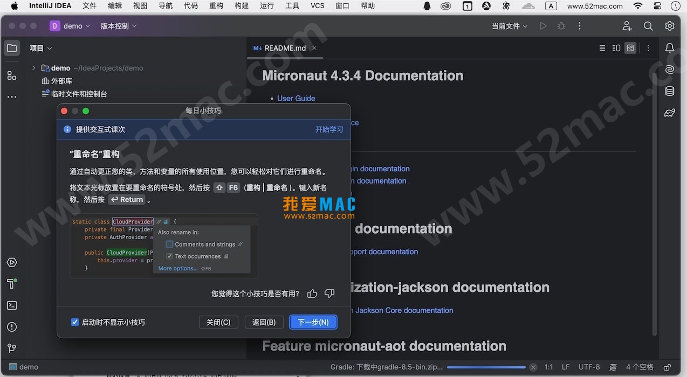Screen dimensions: 687x377
Task: Open the Structure tool window
Action: coord(11,75)
